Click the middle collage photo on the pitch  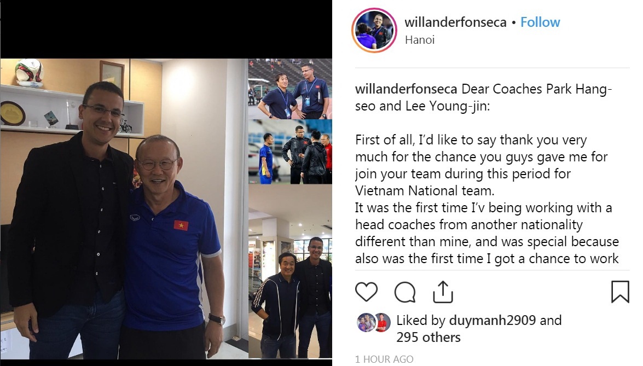pyautogui.click(x=291, y=152)
